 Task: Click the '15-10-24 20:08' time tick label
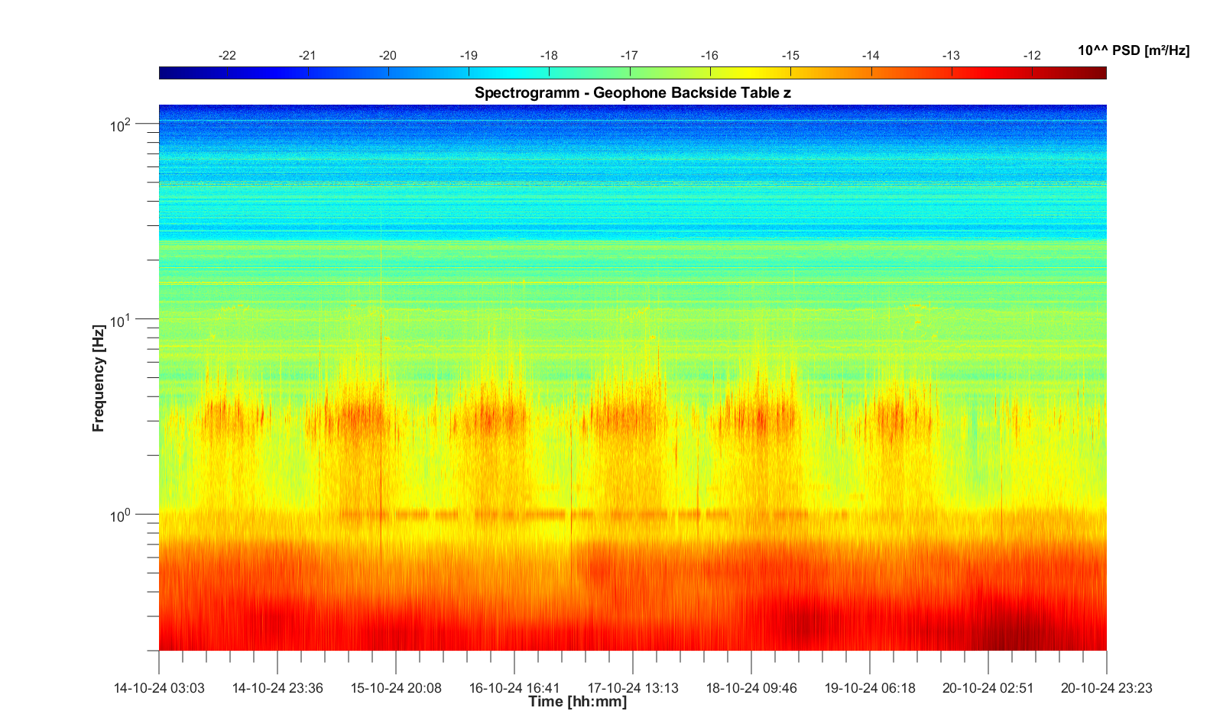pyautogui.click(x=396, y=687)
